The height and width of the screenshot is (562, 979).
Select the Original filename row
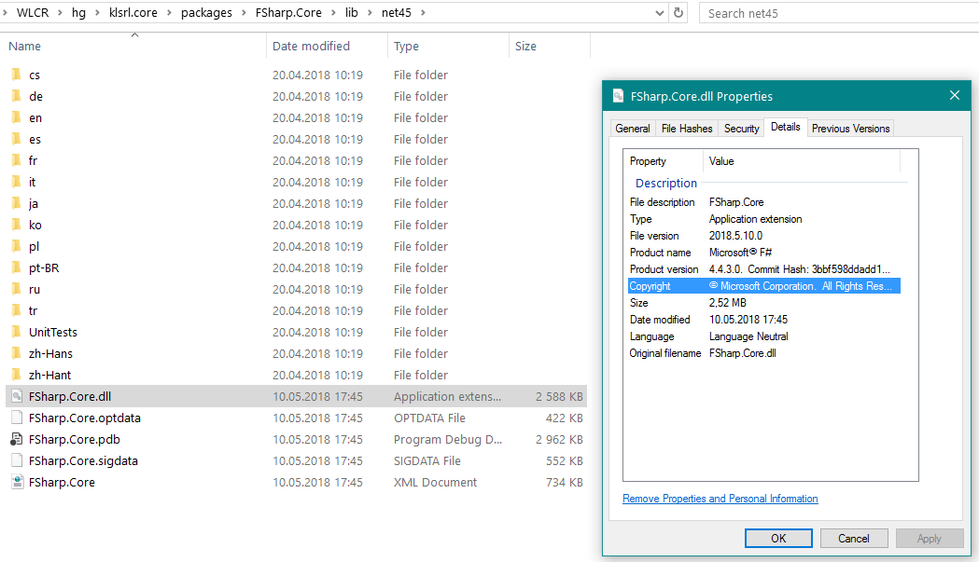coord(764,353)
